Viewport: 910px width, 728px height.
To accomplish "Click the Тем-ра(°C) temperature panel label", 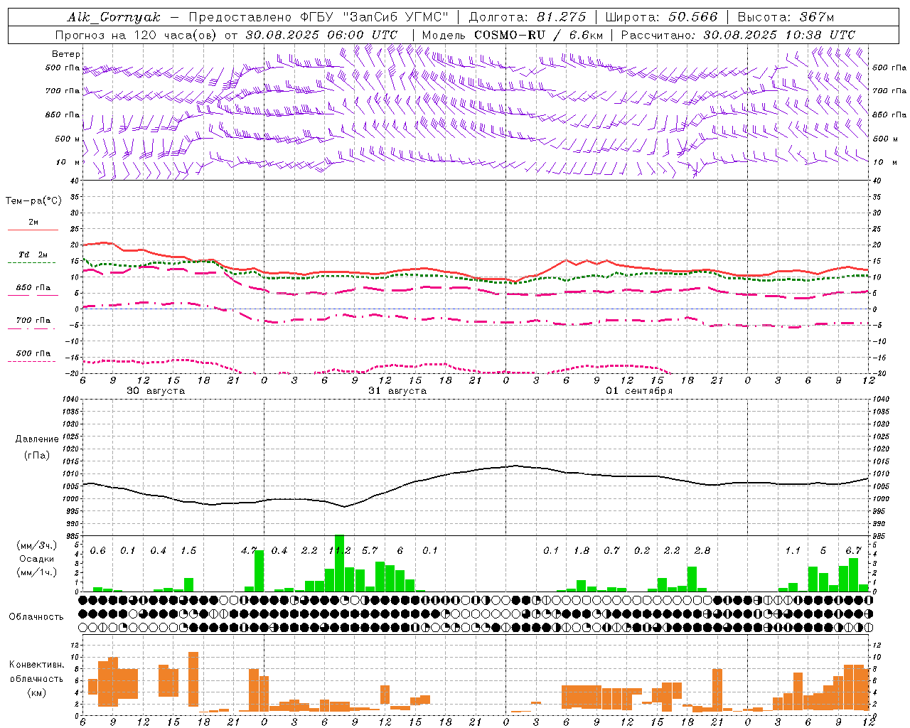I will click(x=33, y=201).
